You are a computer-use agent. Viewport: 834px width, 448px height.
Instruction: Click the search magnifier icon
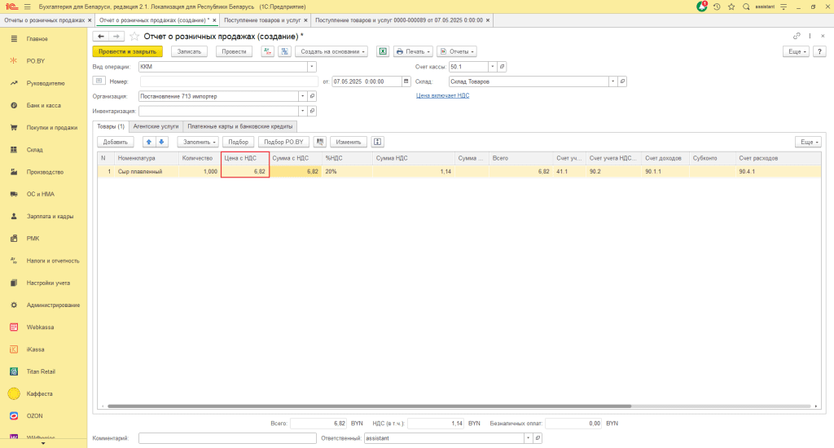[746, 7]
